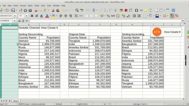Screen dimensions: 189x106
Task: Open the Format menu
Action: click(23, 6)
